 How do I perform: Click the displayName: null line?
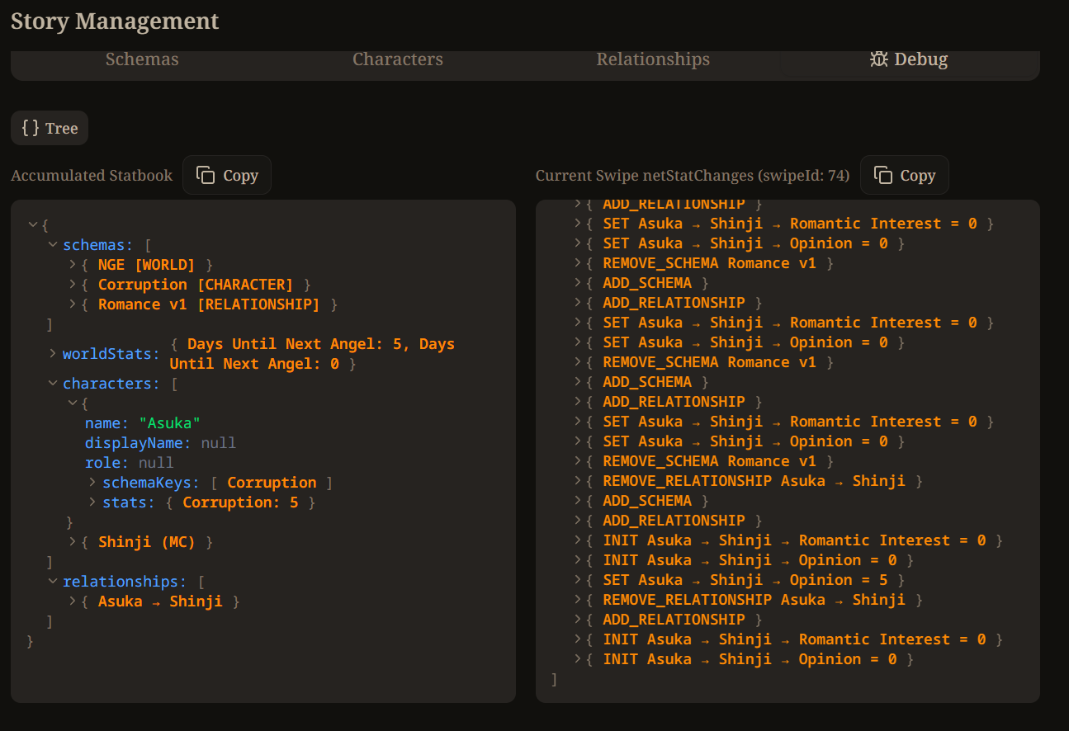coord(160,443)
